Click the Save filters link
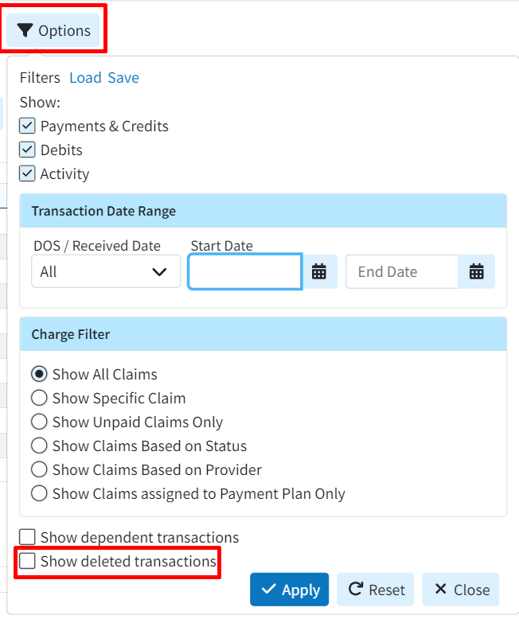Screen dimensions: 519x619 (123, 77)
